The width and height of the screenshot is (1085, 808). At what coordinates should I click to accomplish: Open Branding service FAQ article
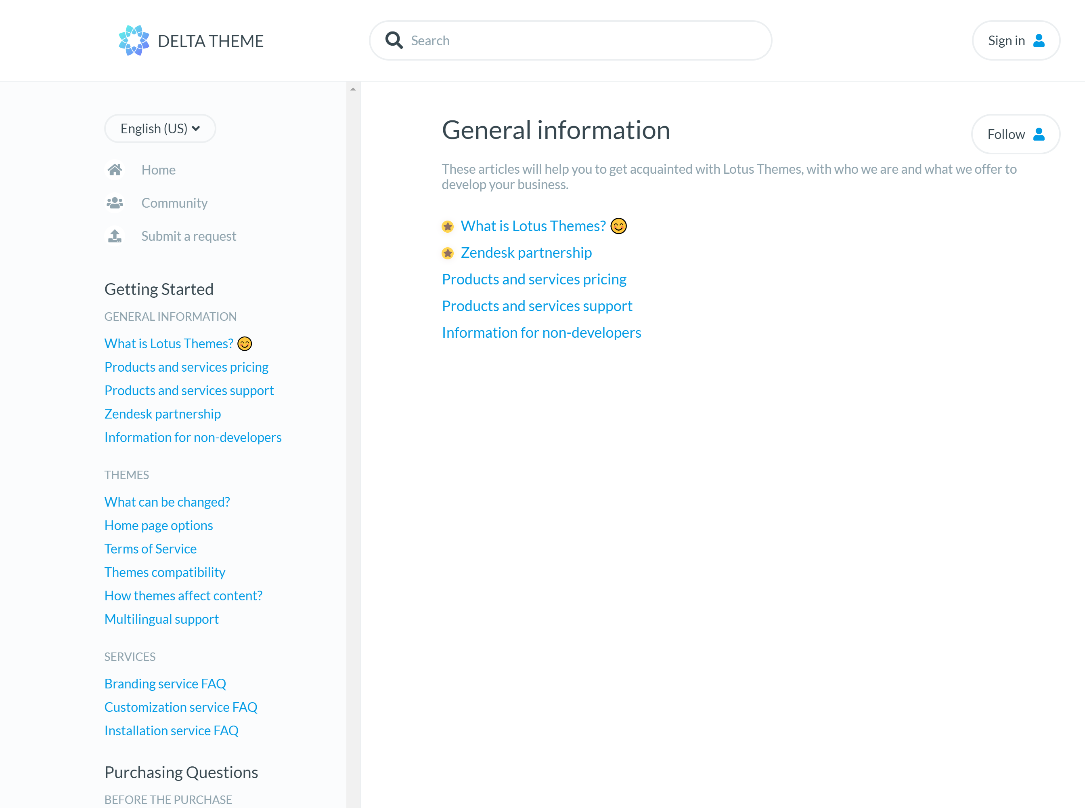tap(165, 684)
